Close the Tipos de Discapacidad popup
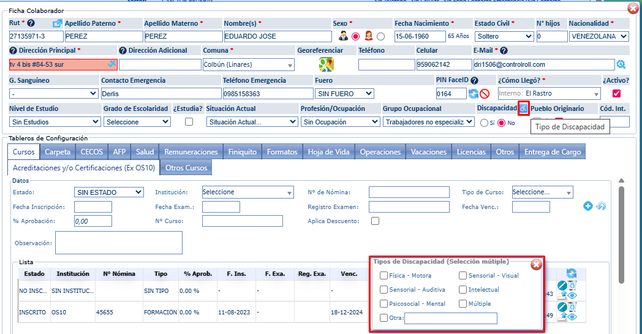This screenshot has width=642, height=334. (536, 264)
